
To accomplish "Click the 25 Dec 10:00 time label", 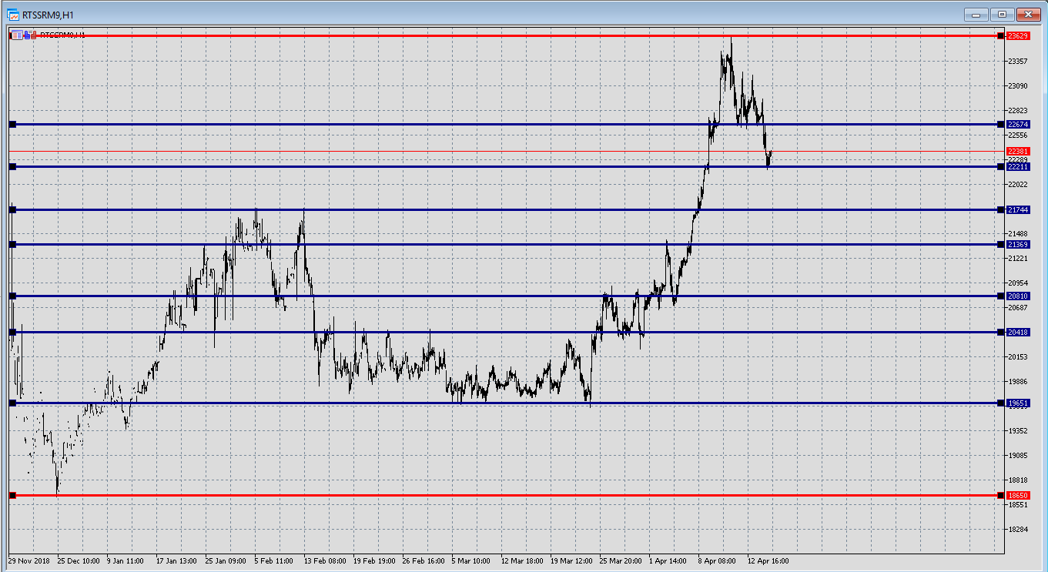I will coord(79,561).
